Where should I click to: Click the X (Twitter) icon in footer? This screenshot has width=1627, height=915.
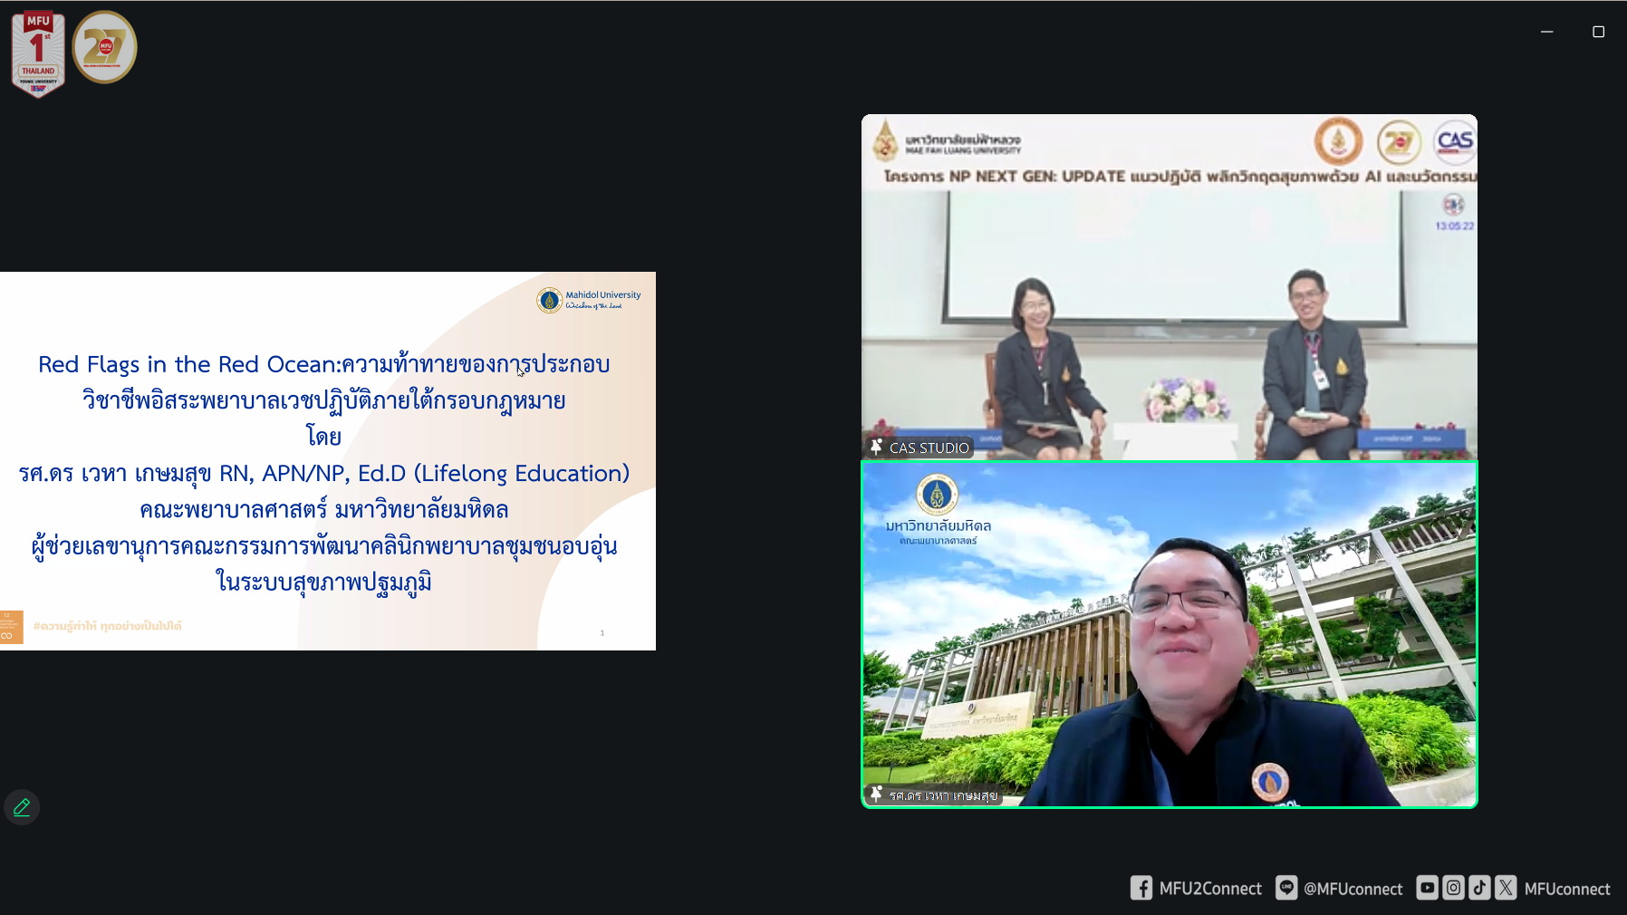[1506, 888]
